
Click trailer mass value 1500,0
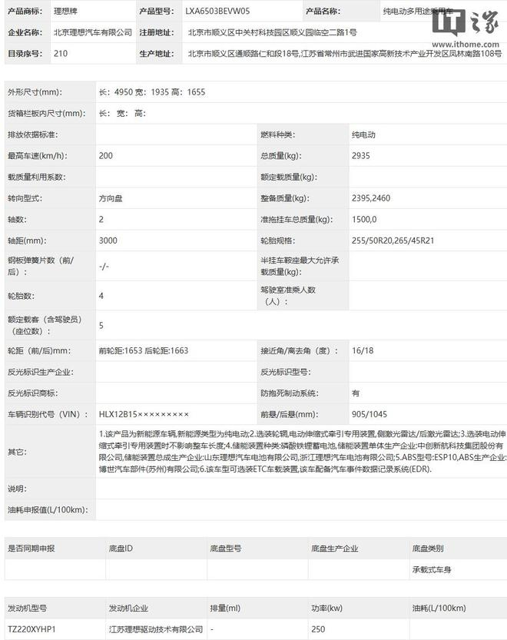pos(364,220)
